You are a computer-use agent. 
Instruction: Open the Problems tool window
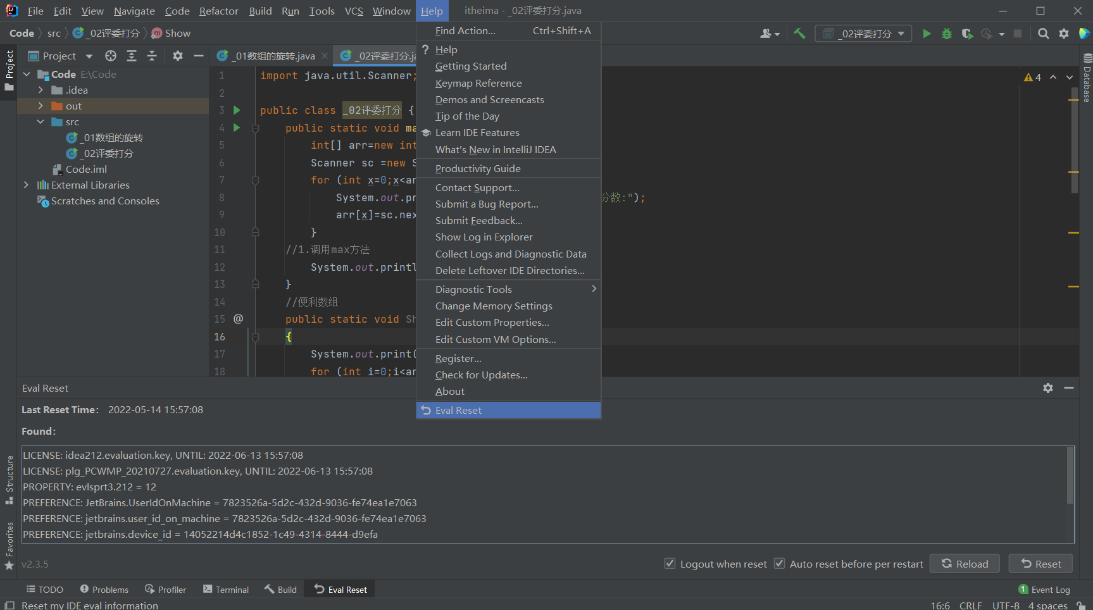coord(104,589)
